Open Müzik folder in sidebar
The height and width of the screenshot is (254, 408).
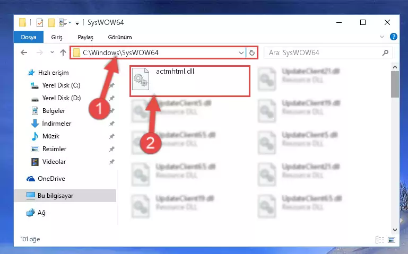pyautogui.click(x=51, y=136)
